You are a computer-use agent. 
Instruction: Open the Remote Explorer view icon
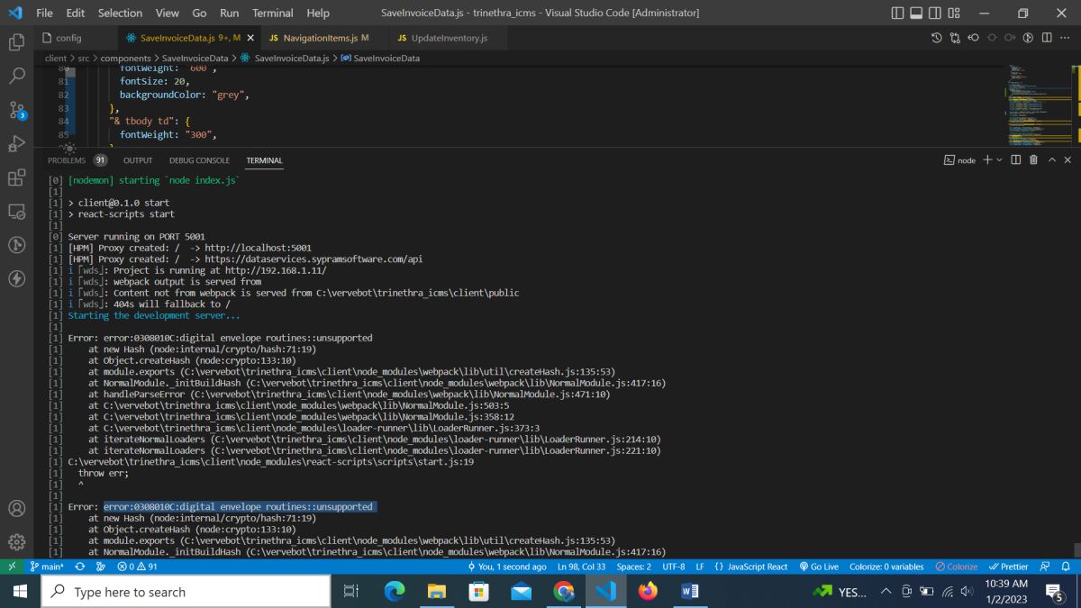(16, 212)
